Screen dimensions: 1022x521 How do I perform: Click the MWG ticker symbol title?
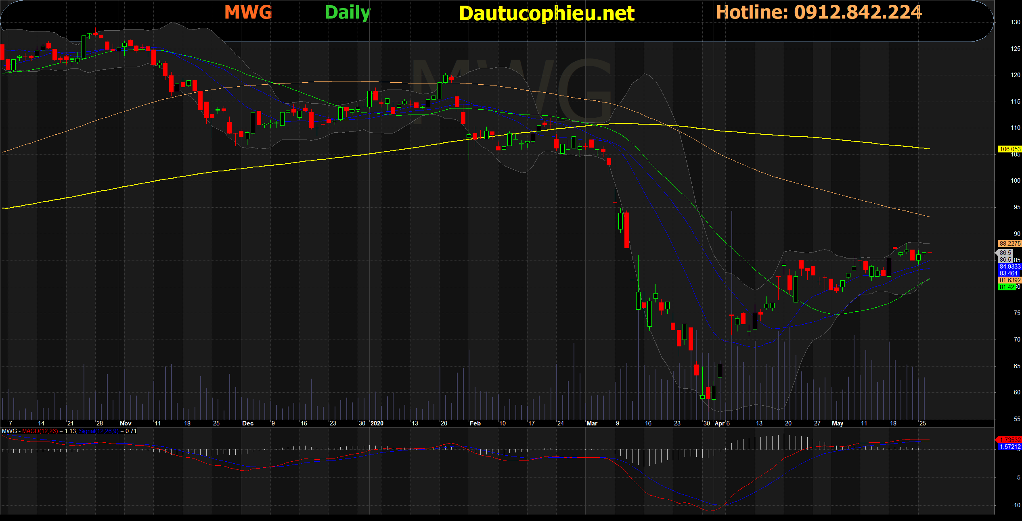(248, 13)
